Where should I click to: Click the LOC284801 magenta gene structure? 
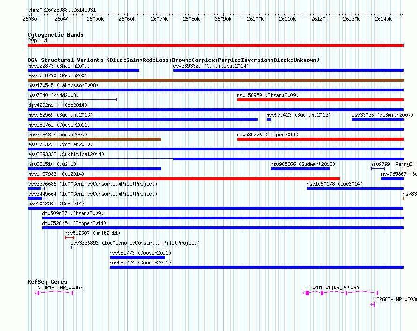coord(340,293)
